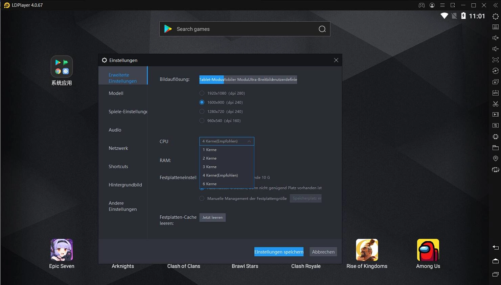This screenshot has height=285, width=501.
Task: Open the synchronizer icon in sidebar
Action: [x=496, y=125]
